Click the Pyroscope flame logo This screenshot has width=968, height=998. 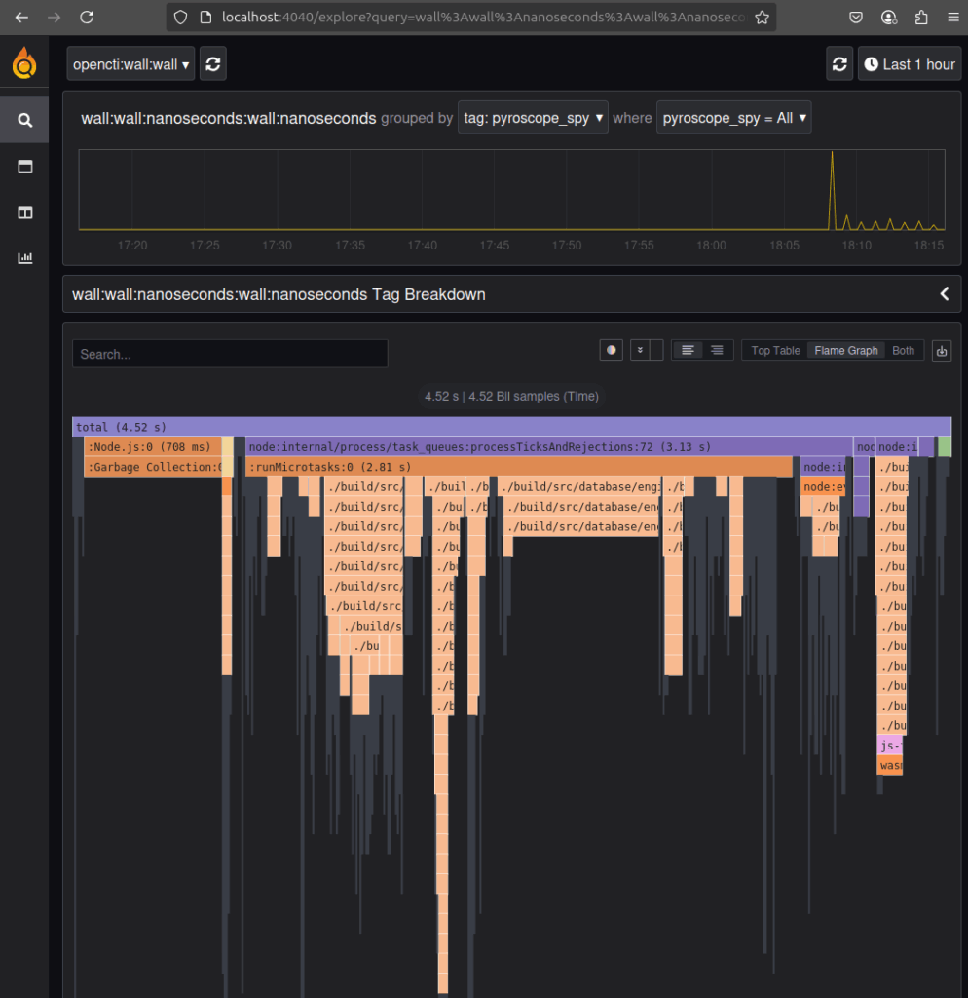(x=23, y=62)
